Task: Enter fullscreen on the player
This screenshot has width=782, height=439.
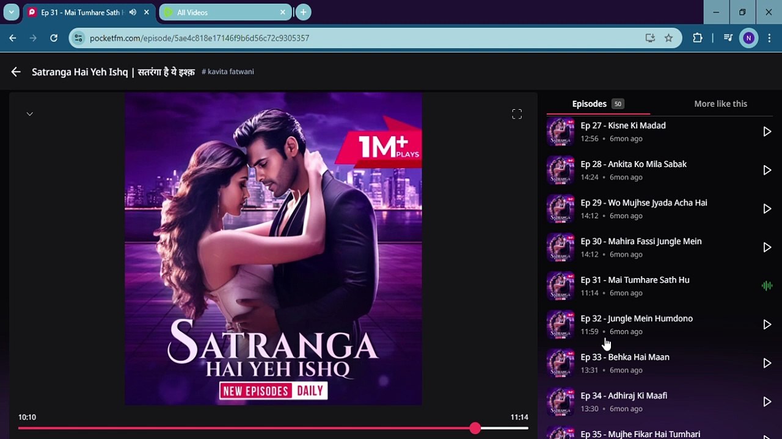Action: tap(517, 114)
